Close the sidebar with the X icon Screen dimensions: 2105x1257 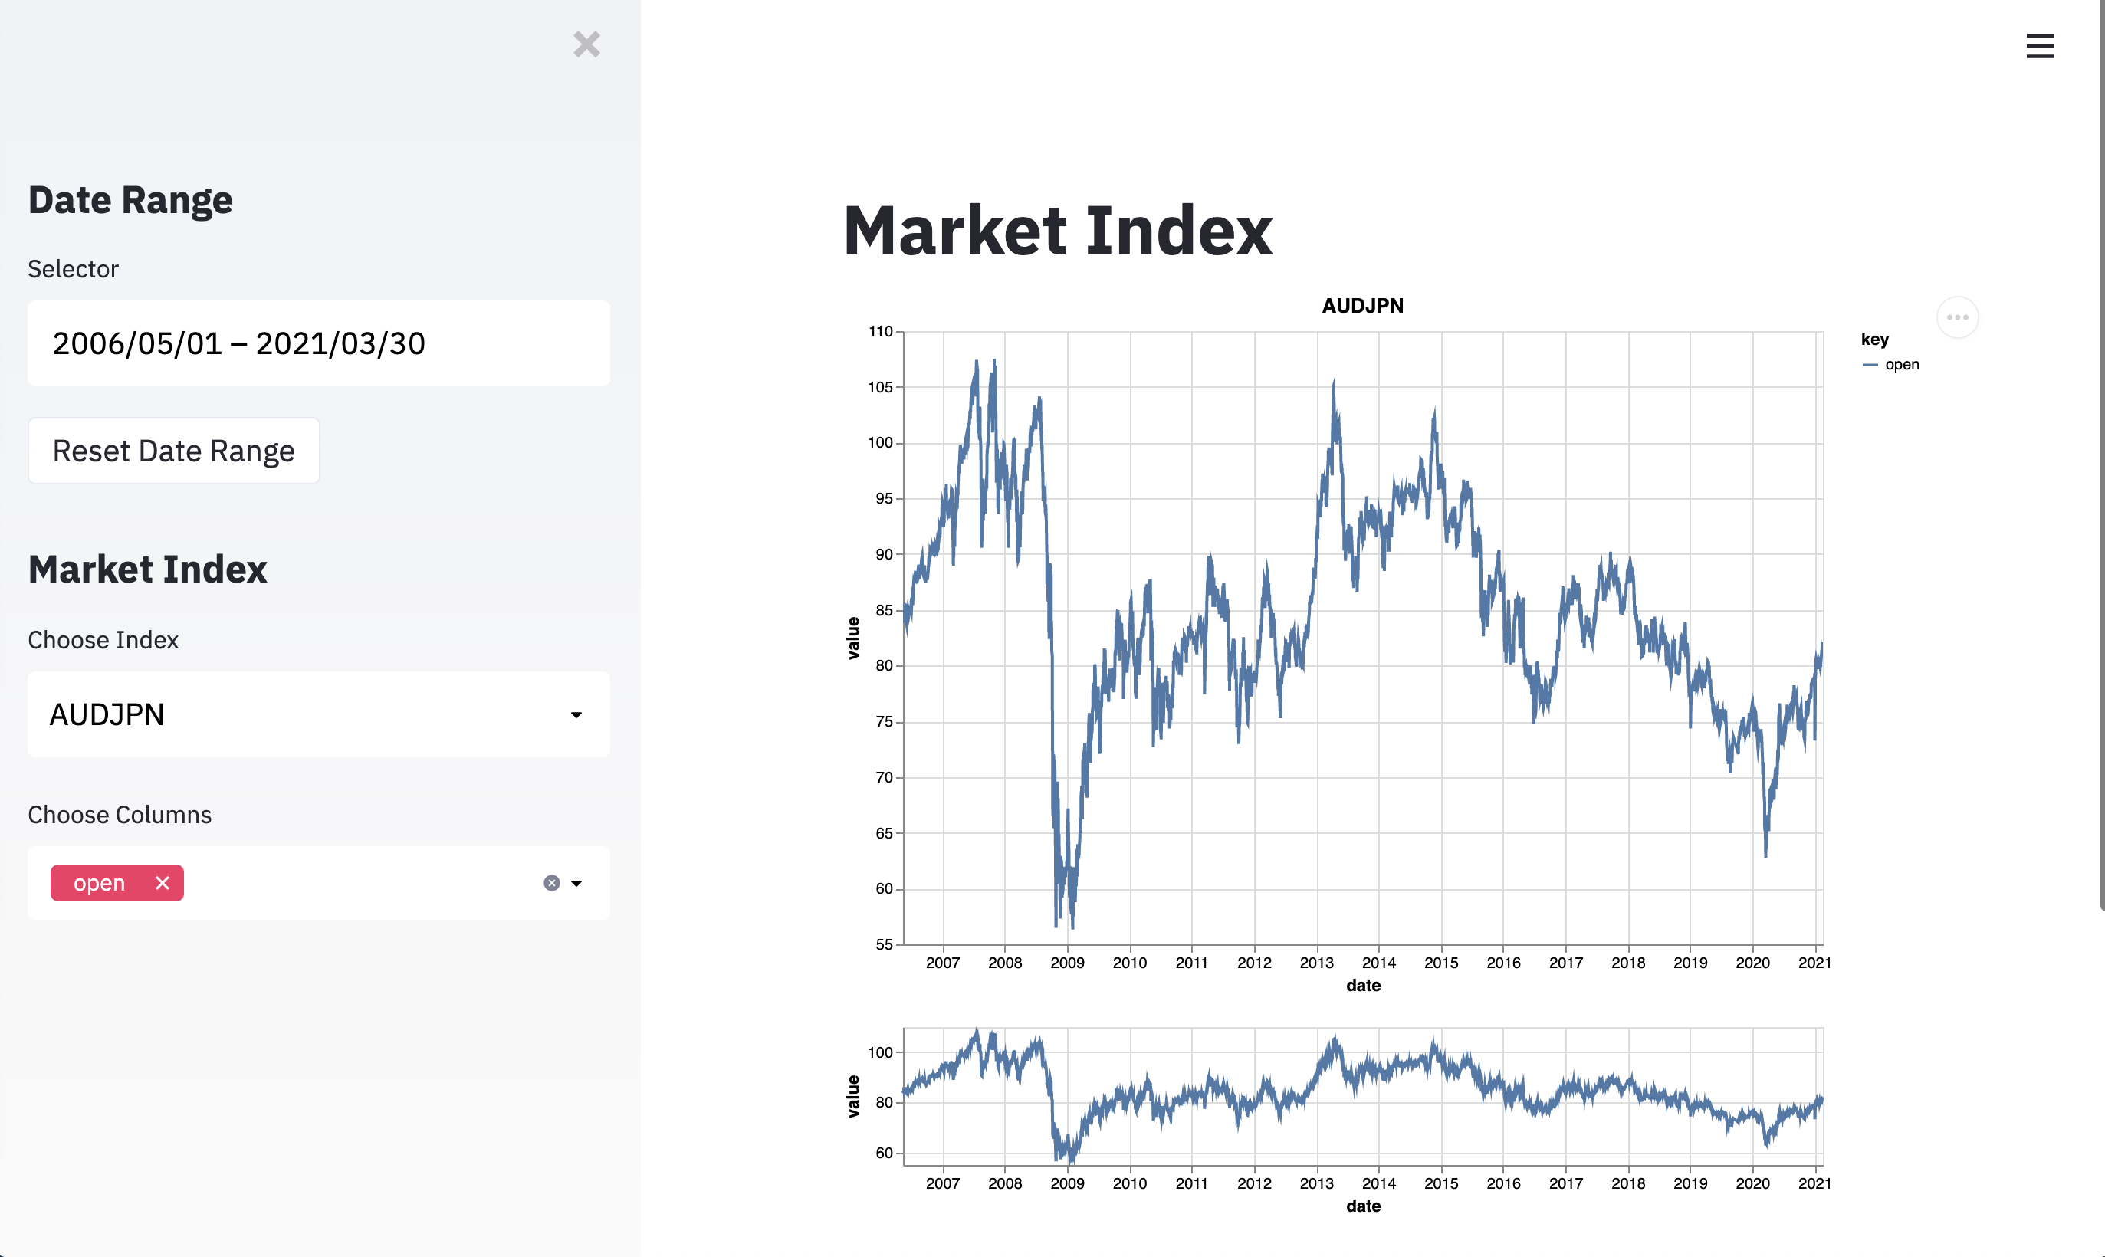pyautogui.click(x=586, y=44)
